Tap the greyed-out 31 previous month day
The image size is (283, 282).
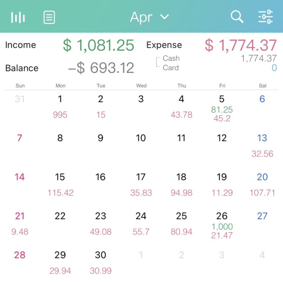click(20, 99)
